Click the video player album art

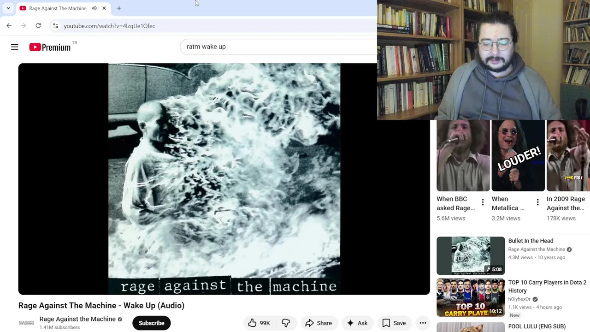(224, 179)
